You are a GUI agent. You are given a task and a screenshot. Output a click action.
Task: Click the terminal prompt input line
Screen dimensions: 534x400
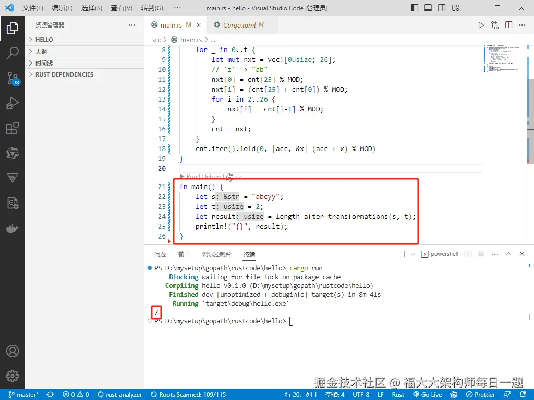pos(291,321)
